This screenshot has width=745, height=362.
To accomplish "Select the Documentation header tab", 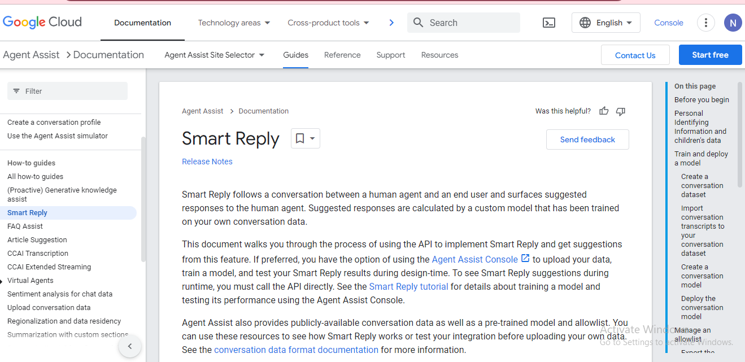I will click(142, 23).
